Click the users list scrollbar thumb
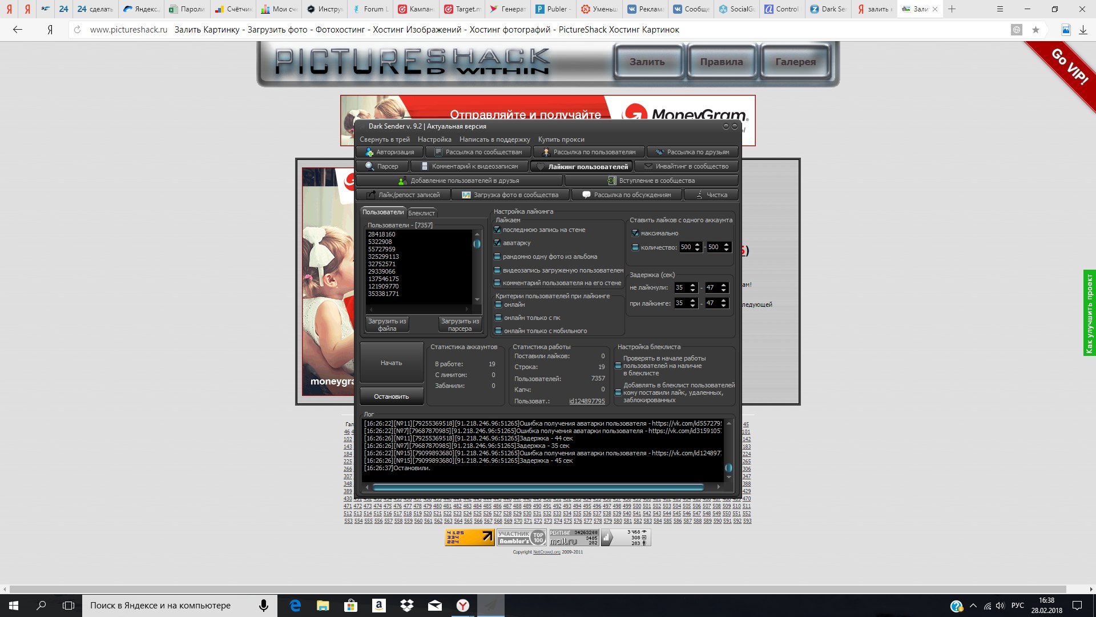Screen dimensions: 1096x617 (x=477, y=244)
